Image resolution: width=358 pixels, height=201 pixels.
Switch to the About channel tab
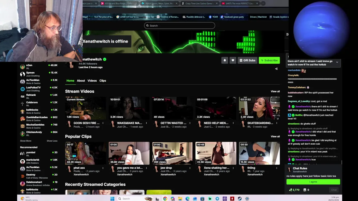pos(81,81)
